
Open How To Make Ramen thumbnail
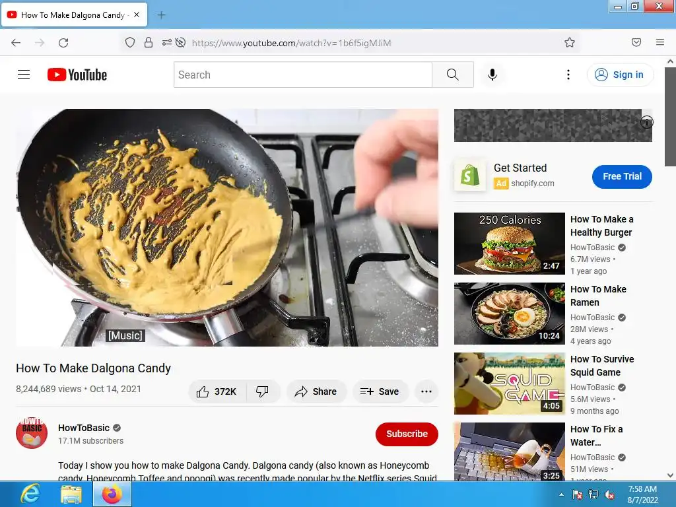(x=509, y=314)
